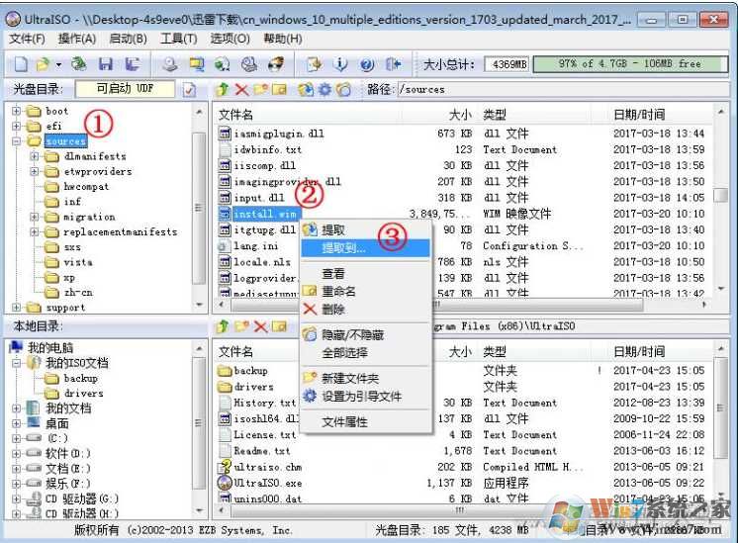Click the Save floppy disk icon
Viewport: 738px width, 543px height.
(105, 64)
